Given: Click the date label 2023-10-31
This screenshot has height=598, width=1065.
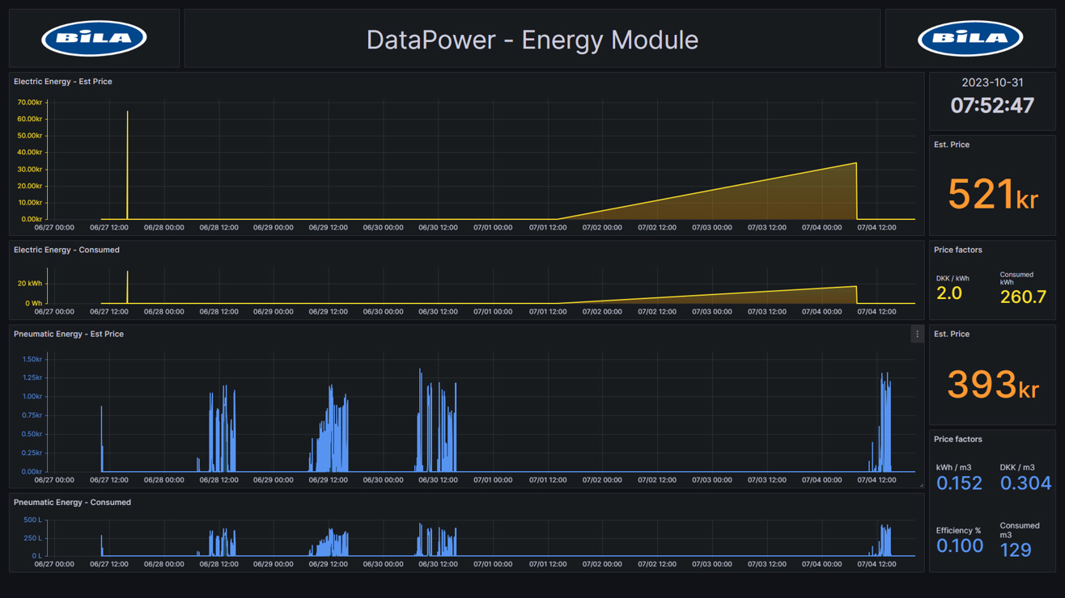Looking at the screenshot, I should point(992,82).
